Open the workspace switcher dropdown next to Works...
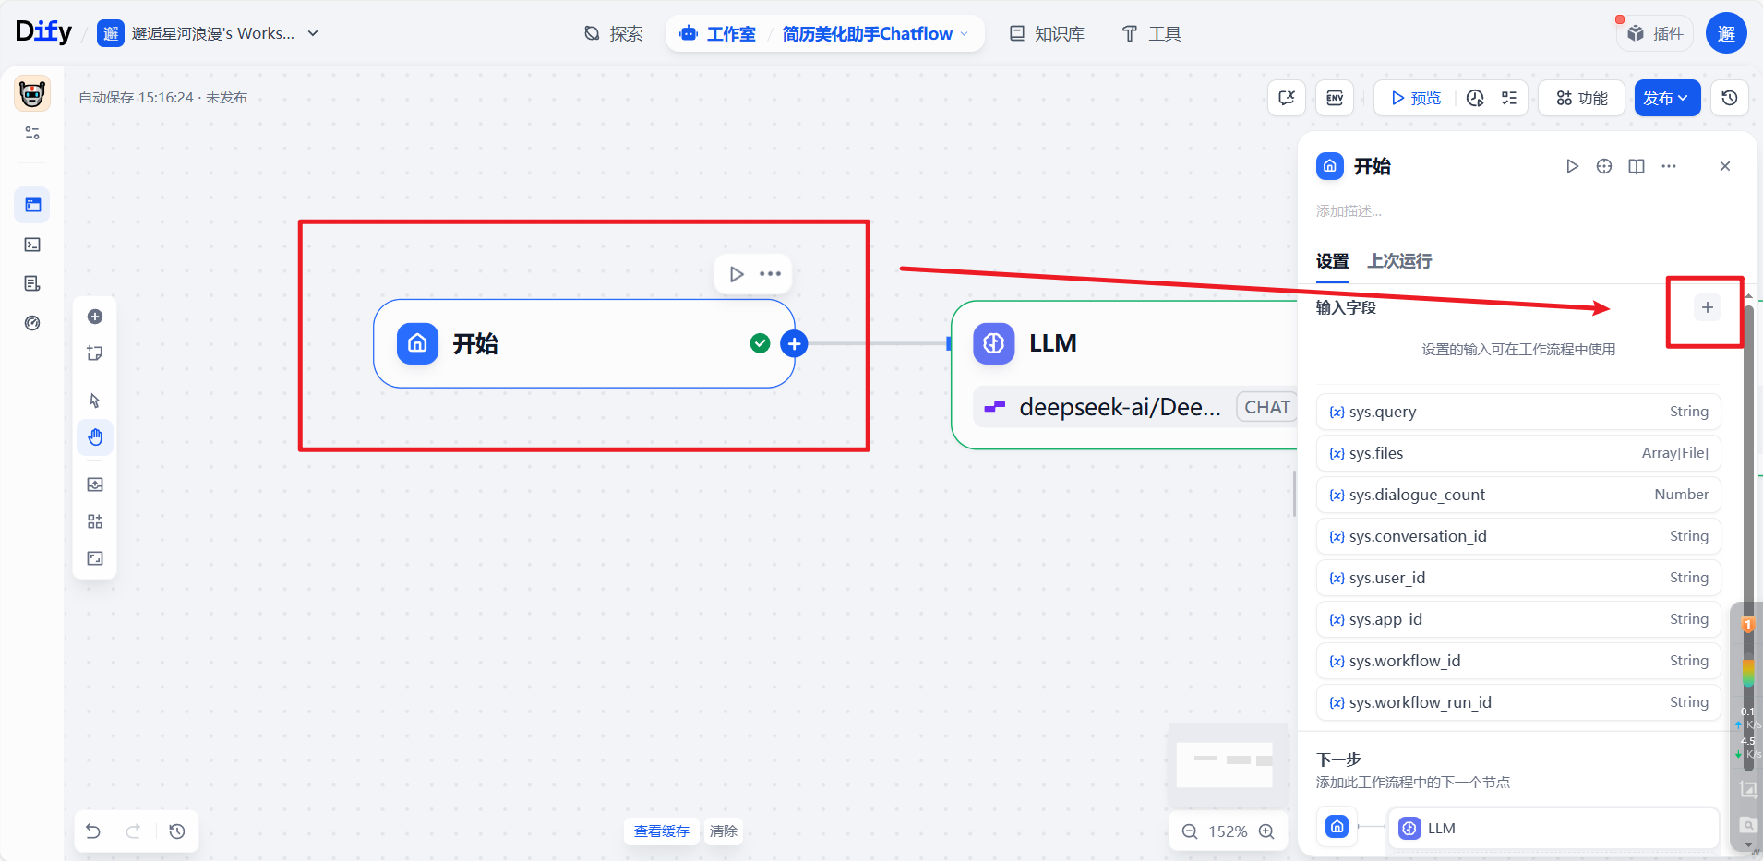Screen dimensions: 1763x861 [x=314, y=32]
